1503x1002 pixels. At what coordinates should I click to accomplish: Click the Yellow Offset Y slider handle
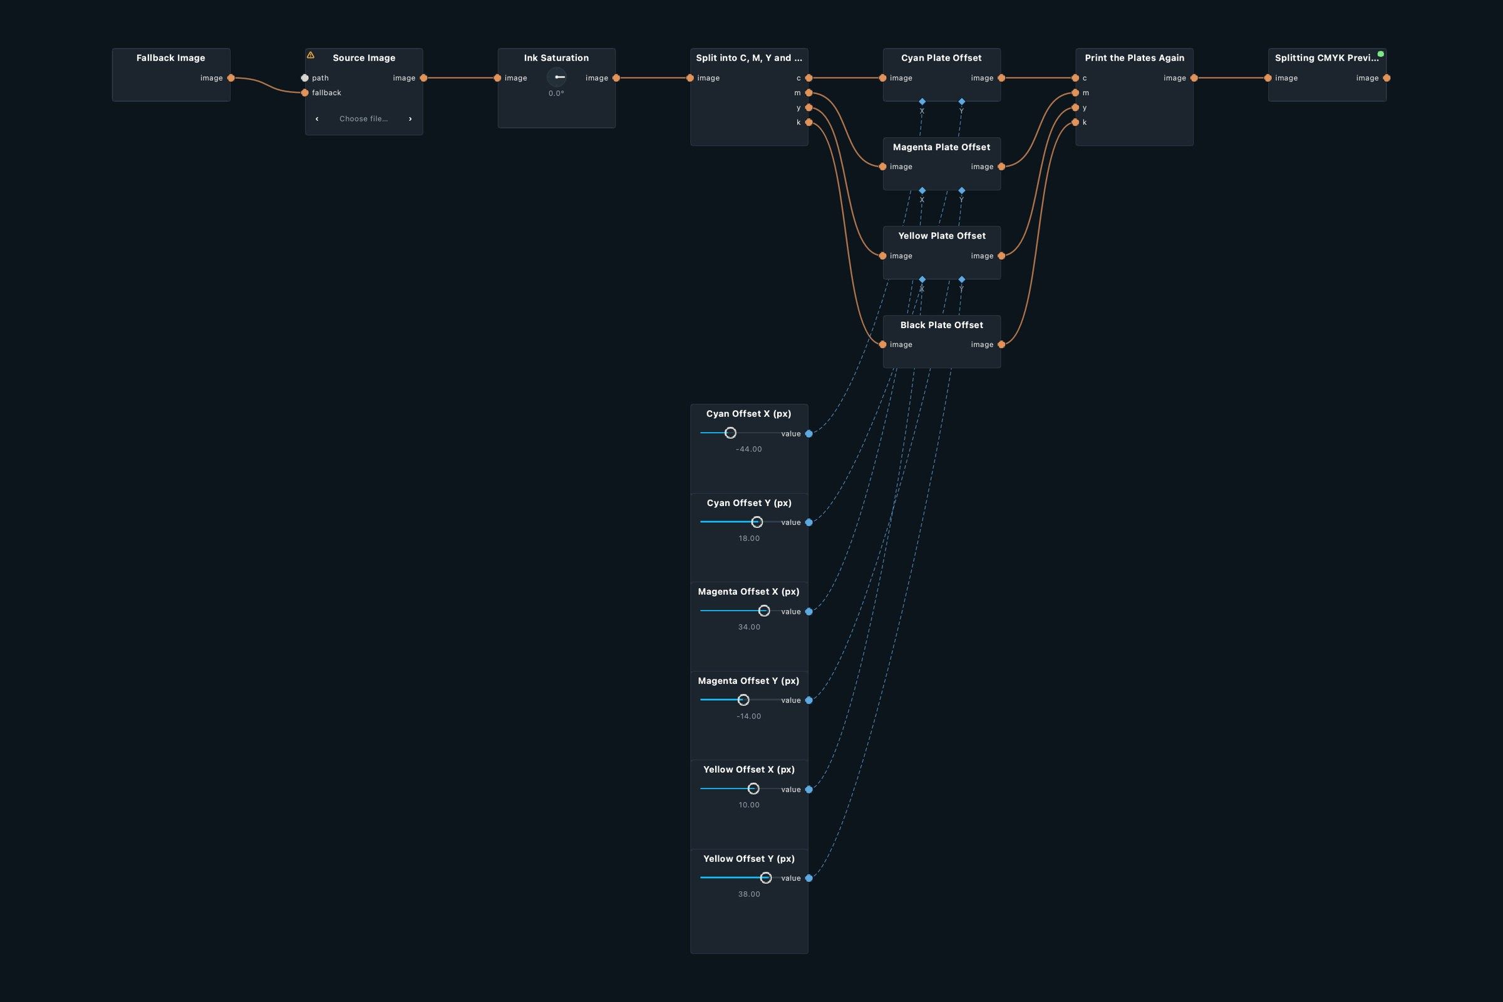coord(766,878)
